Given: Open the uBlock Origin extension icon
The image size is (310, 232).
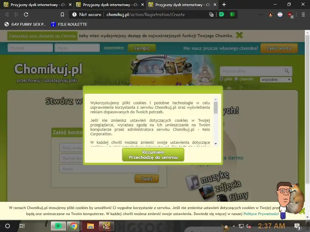Looking at the screenshot, I should [290, 14].
